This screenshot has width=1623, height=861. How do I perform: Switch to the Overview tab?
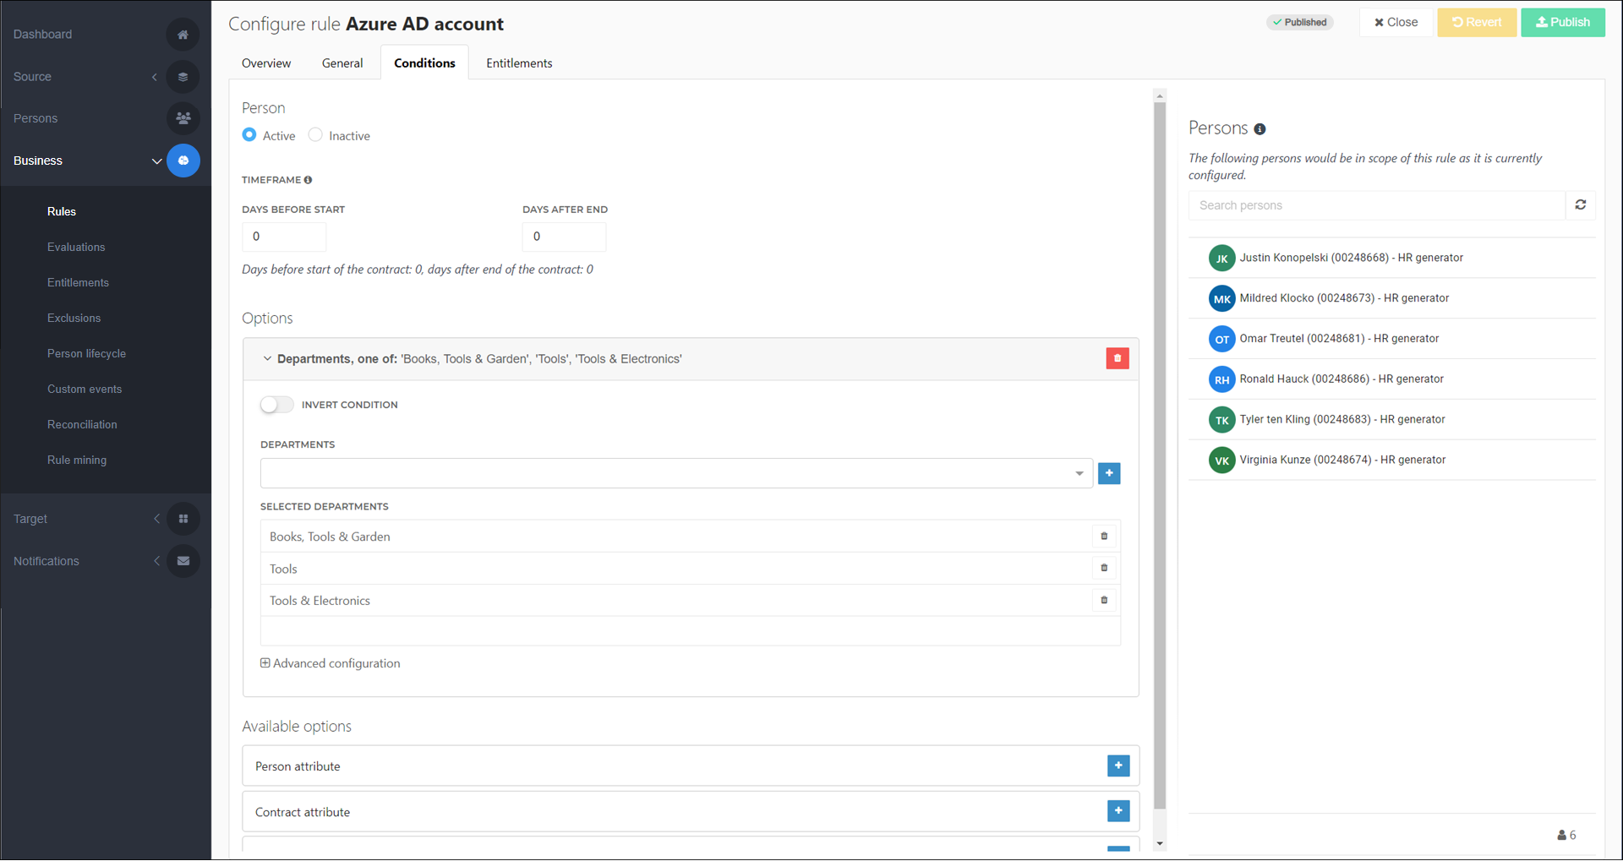pos(266,63)
